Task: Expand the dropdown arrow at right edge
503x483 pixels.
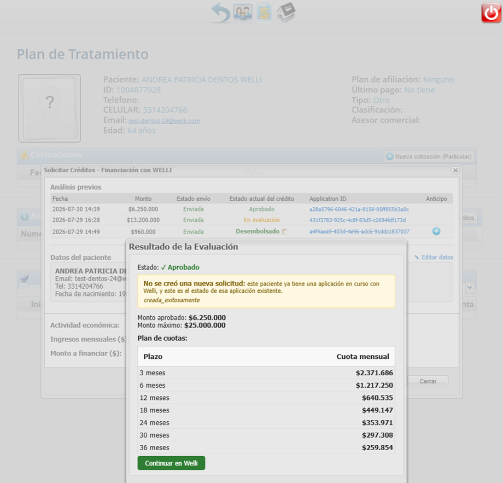Action: click(x=470, y=288)
